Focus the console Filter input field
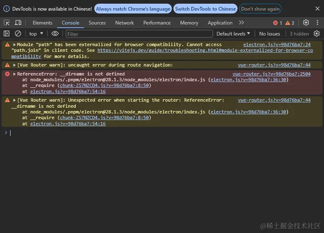 tap(139, 34)
